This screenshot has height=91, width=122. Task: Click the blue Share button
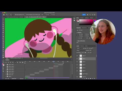pos(84,15)
